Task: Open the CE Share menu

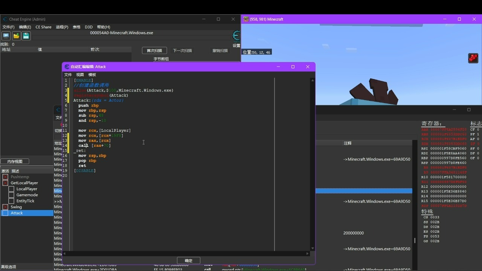Action: point(43,27)
